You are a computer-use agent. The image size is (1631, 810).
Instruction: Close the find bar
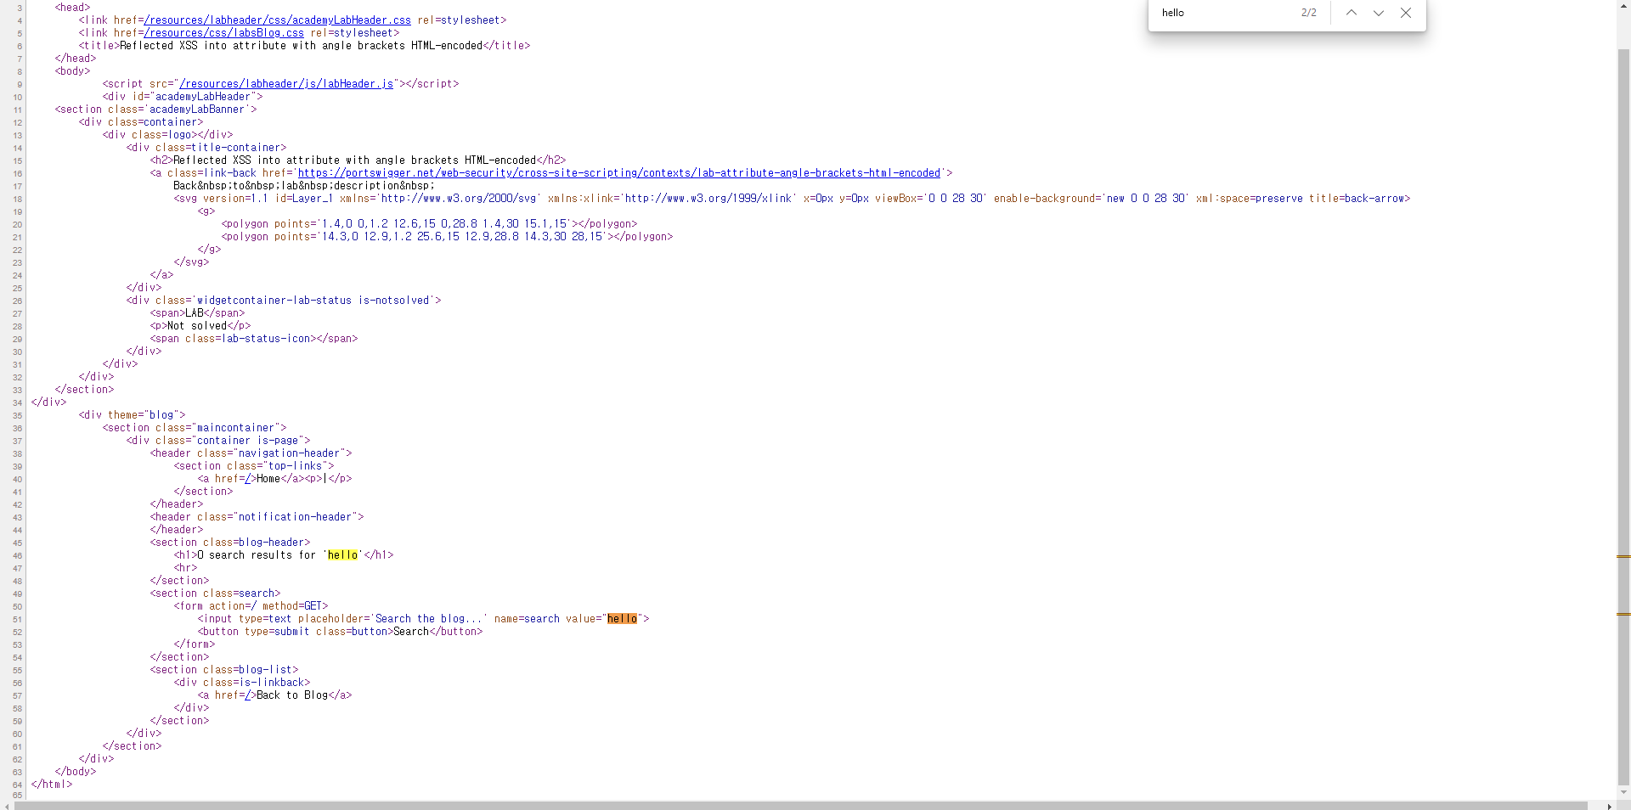click(1405, 13)
